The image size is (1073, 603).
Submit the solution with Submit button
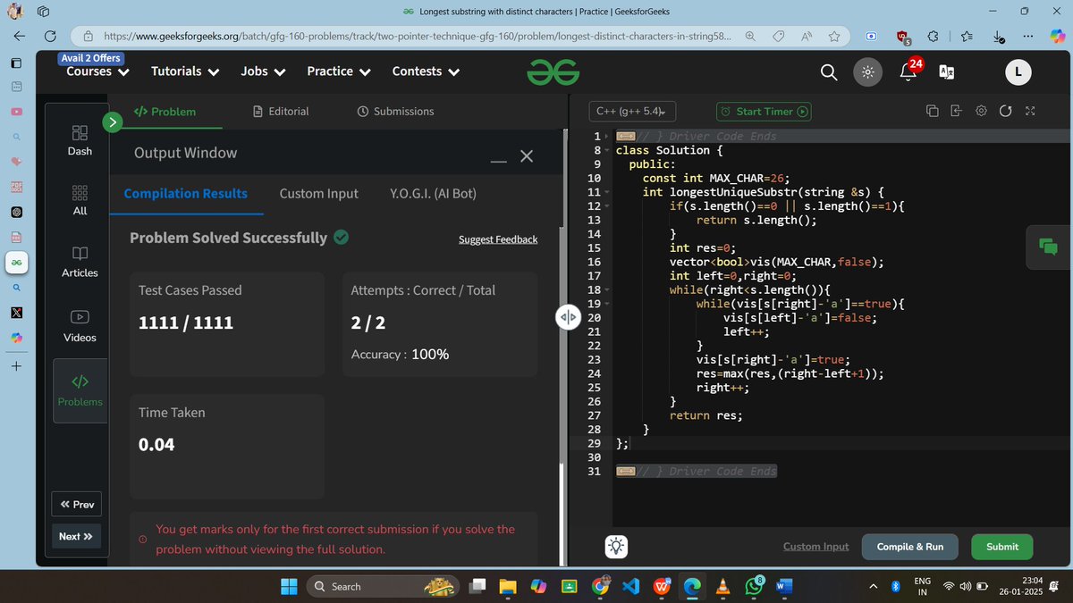1001,547
